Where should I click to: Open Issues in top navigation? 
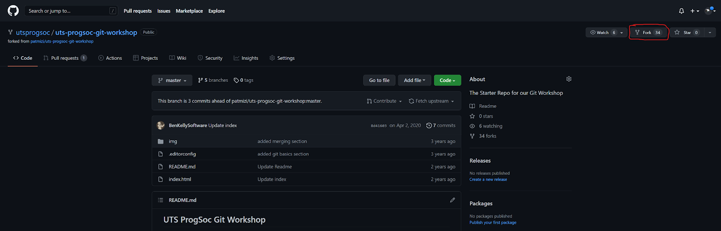(x=164, y=11)
